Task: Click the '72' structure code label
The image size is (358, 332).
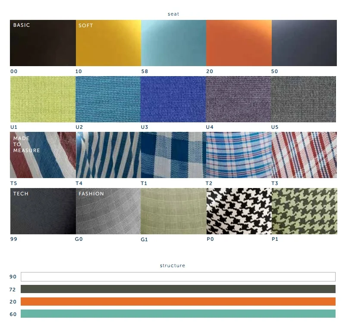Action: click(13, 290)
